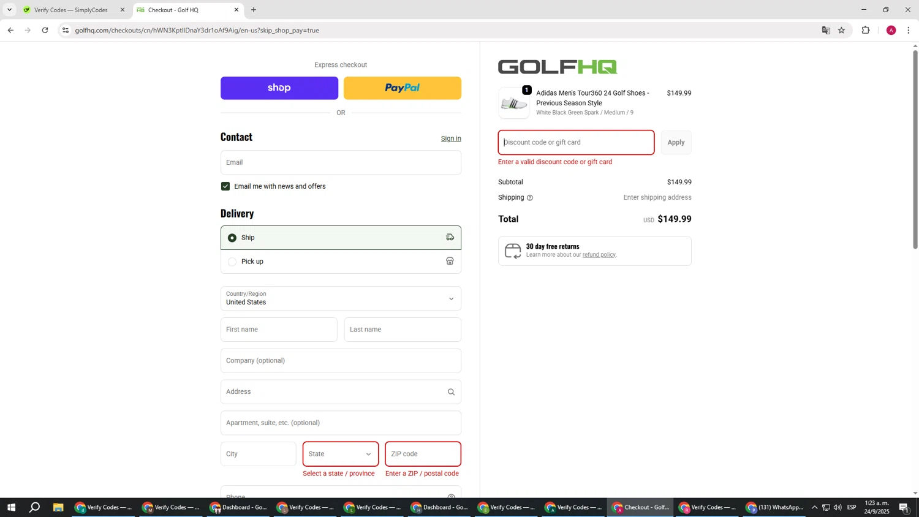The image size is (919, 517).
Task: Open the Sign in link
Action: point(451,138)
